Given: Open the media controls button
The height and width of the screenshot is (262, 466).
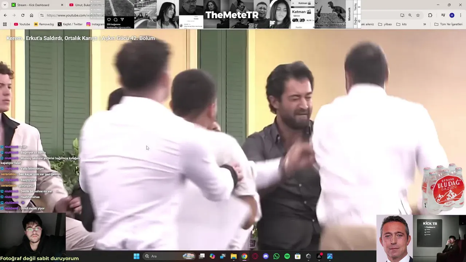Looking at the screenshot, I should point(443,15).
